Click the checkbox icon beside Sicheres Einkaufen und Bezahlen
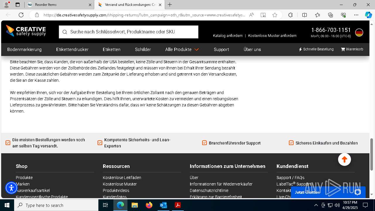The width and height of the screenshot is (375, 211). click(x=291, y=143)
